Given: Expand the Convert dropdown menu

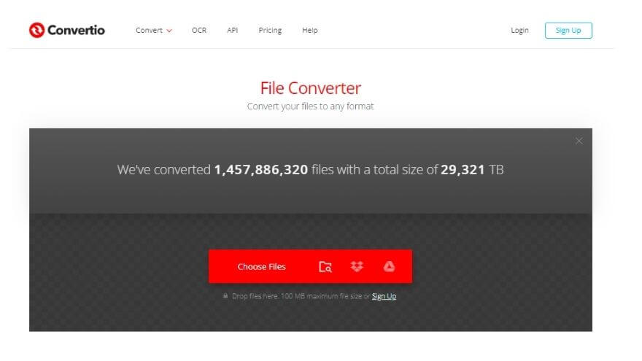Looking at the screenshot, I should click(153, 31).
